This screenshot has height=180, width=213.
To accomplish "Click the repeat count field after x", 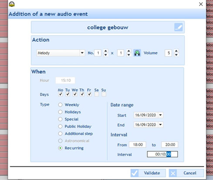I will (121, 53).
